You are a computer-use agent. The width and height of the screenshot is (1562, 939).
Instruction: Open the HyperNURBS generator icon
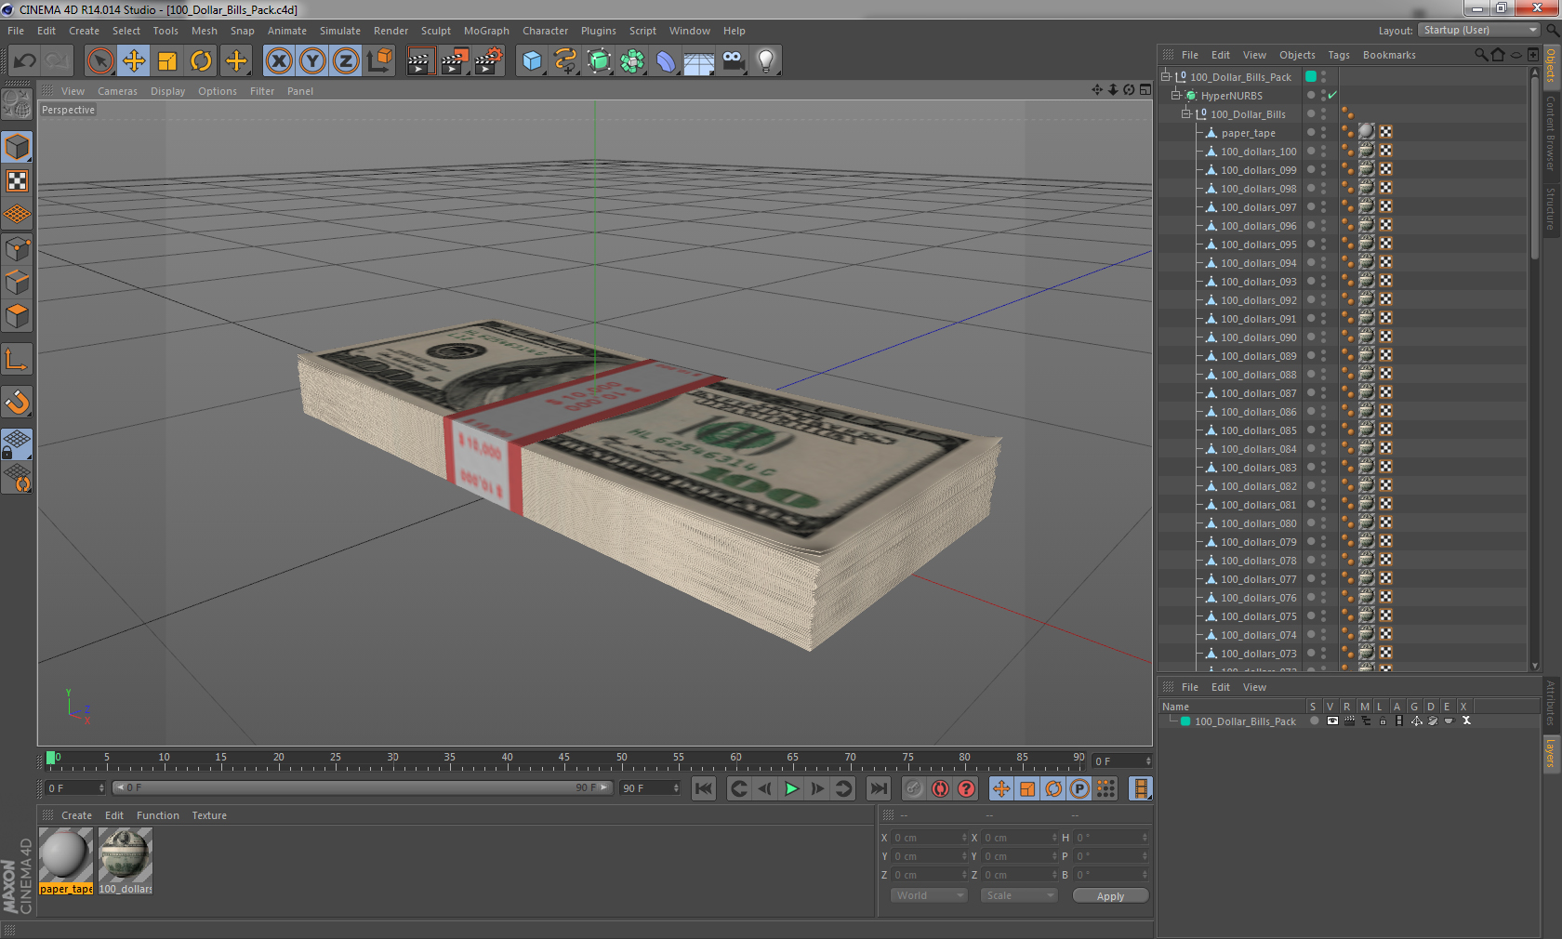pos(599,61)
